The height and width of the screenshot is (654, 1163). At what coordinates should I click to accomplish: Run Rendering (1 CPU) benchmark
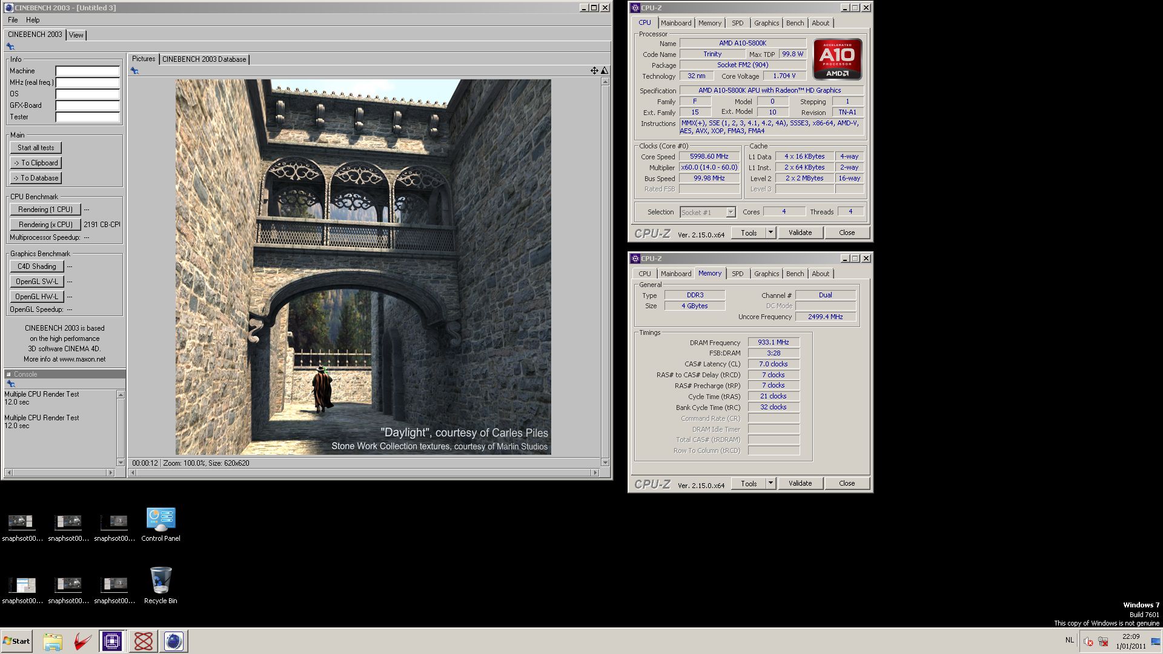(x=45, y=210)
